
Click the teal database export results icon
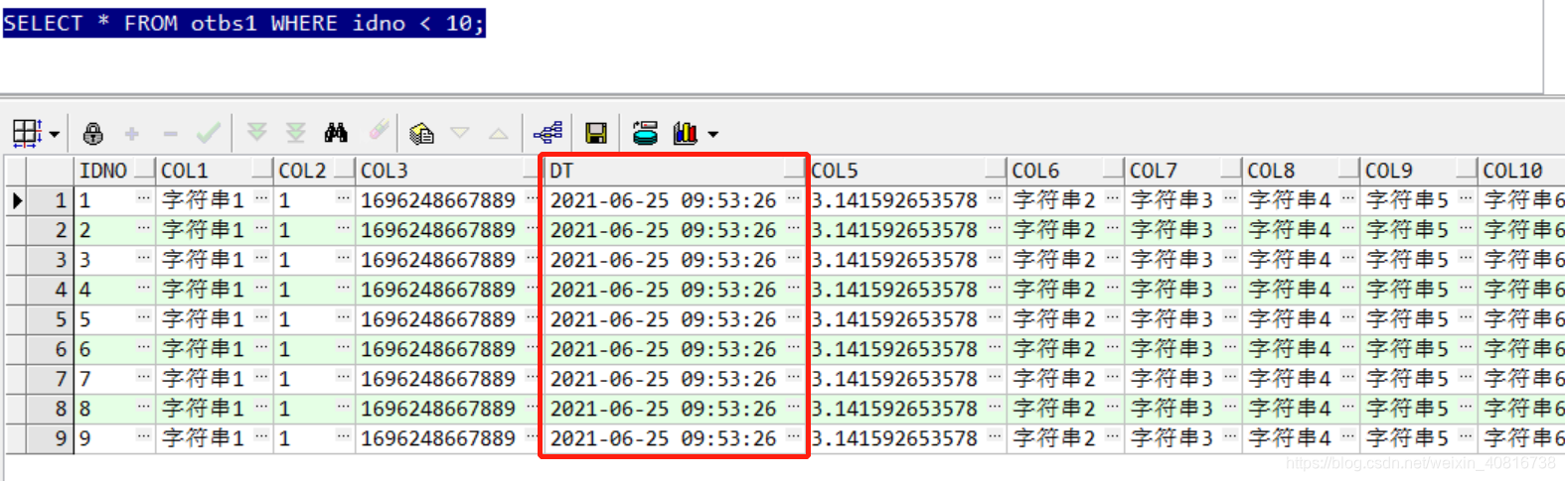coord(645,133)
